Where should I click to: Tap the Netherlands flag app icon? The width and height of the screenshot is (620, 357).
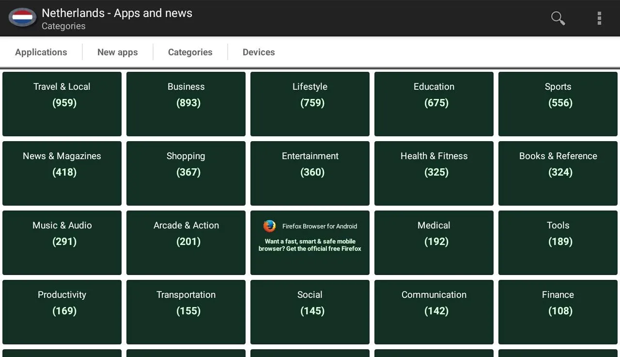coord(22,18)
